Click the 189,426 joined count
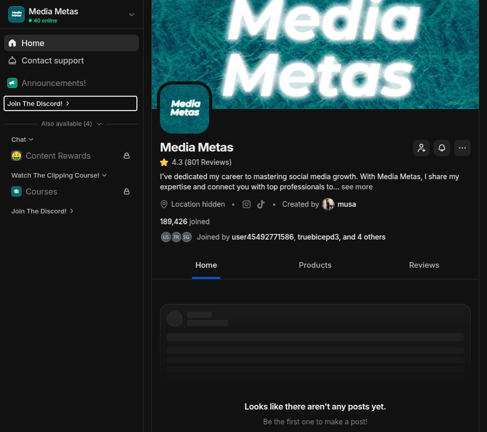Screen dimensions: 487x432 (185, 222)
